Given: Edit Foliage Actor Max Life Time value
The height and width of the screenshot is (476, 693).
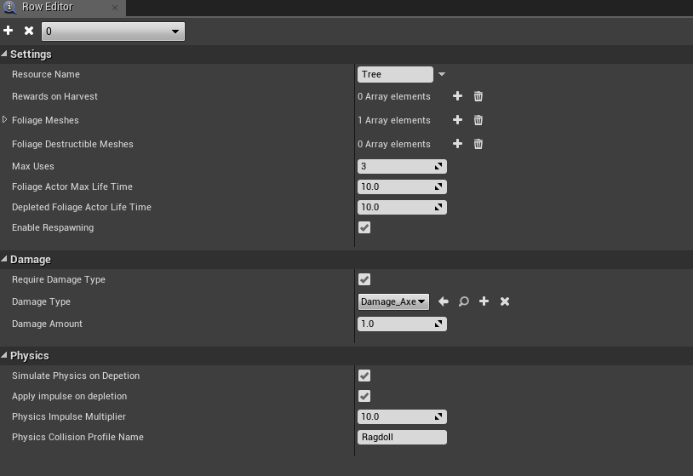Looking at the screenshot, I should coord(402,186).
